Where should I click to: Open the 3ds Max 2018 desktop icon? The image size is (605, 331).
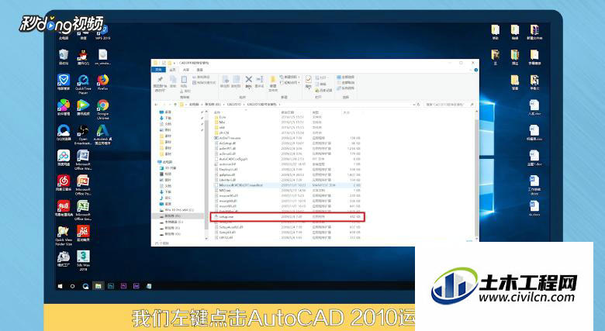click(x=83, y=260)
